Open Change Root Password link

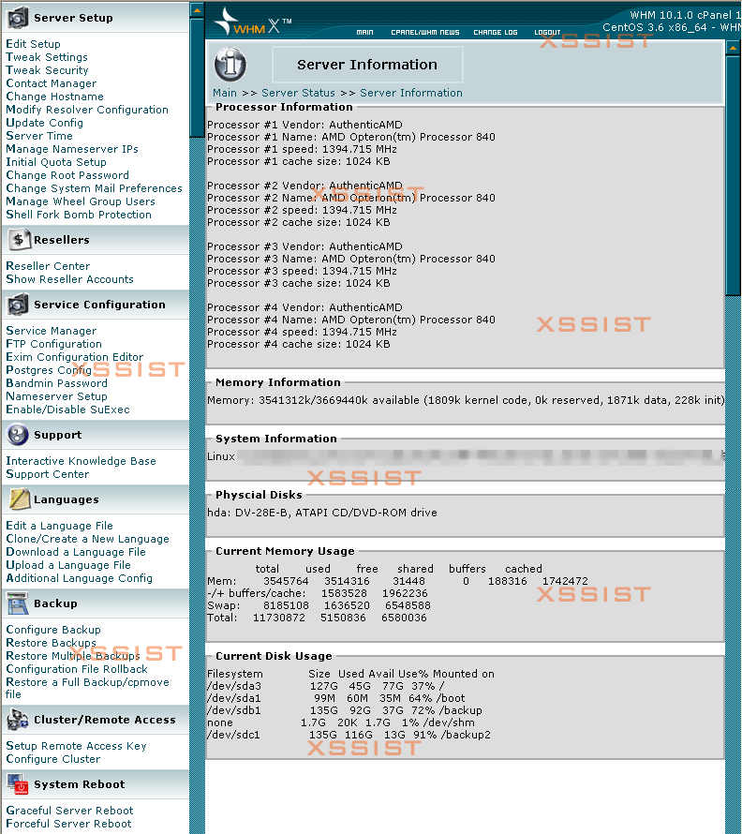tap(67, 175)
